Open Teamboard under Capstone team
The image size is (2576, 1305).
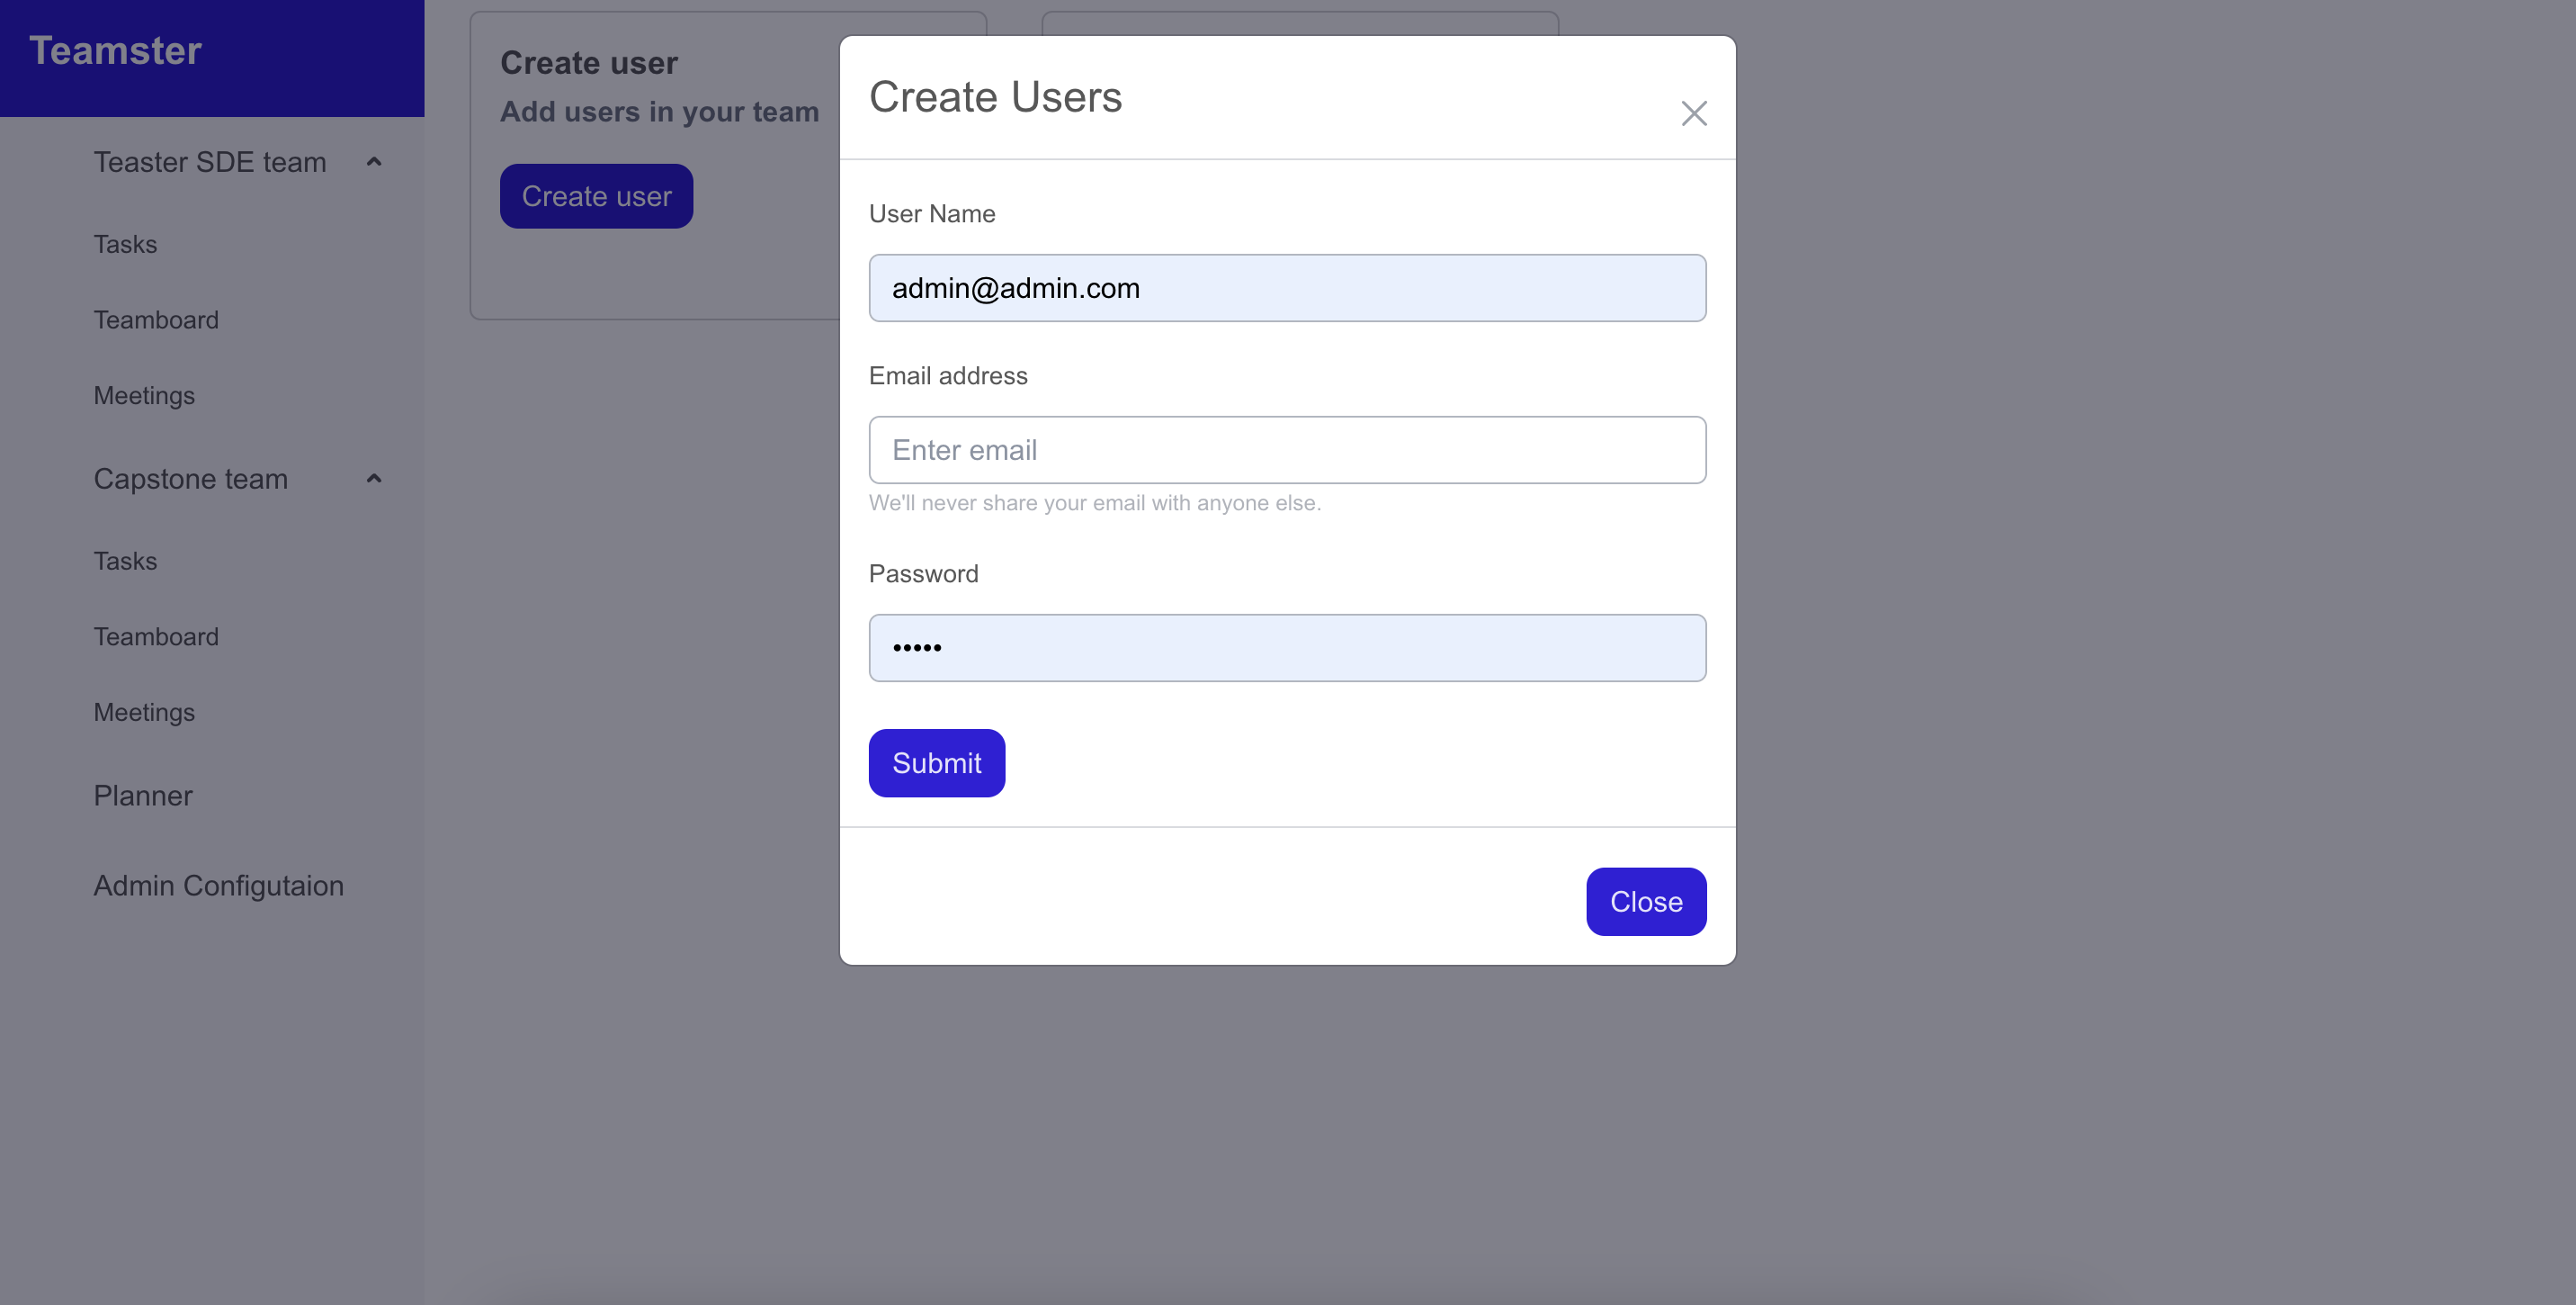156,636
